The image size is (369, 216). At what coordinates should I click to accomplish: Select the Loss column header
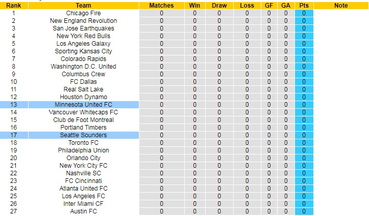247,6
